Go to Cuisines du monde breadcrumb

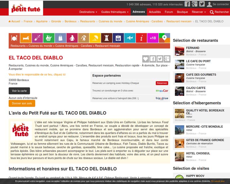pyautogui.click(x=110, y=21)
